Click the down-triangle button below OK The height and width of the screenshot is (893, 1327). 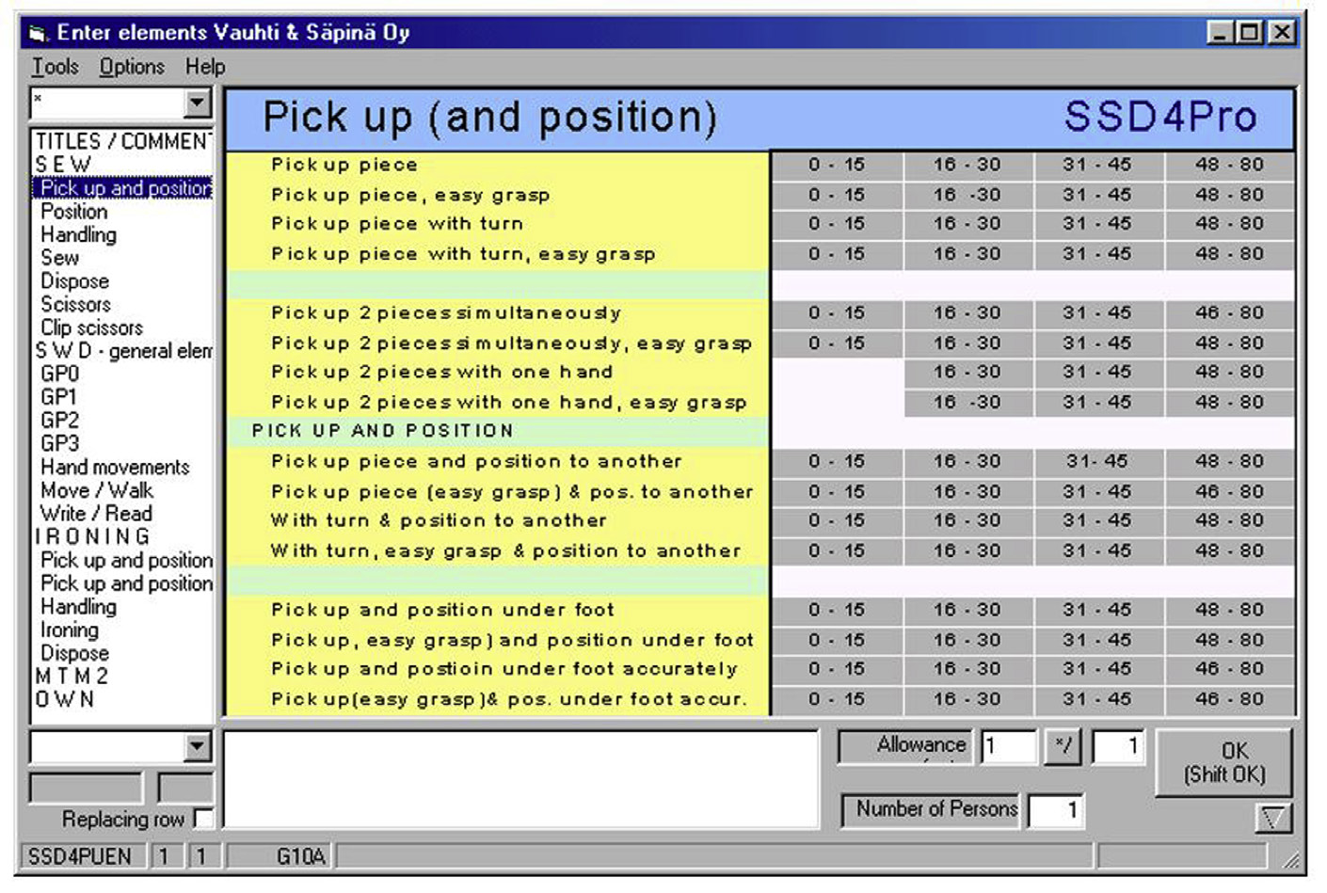[x=1272, y=819]
